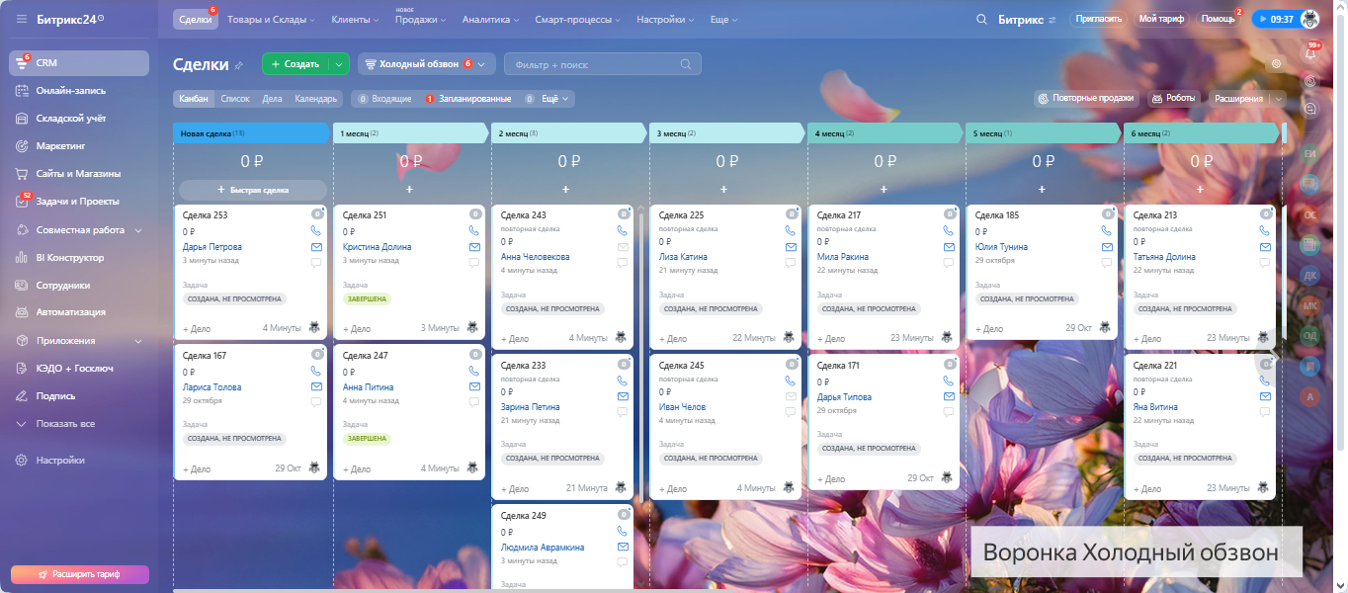Open the Холодный обзвон funnel dropdown

(x=426, y=64)
